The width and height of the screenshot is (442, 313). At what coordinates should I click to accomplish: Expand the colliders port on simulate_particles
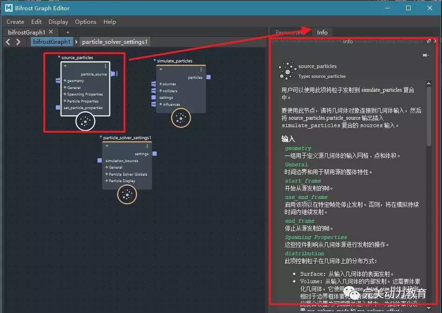[160, 91]
